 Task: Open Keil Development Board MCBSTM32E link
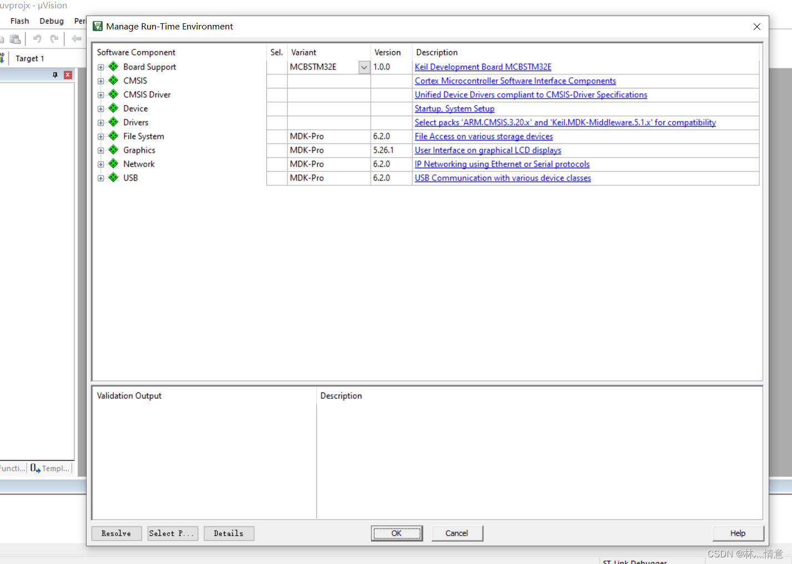483,67
